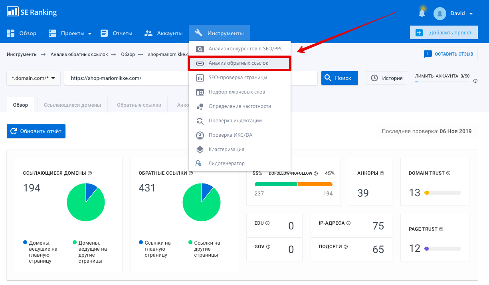This screenshot has width=489, height=285.
Task: Click the Domain Trust score bar
Action: 442,193
